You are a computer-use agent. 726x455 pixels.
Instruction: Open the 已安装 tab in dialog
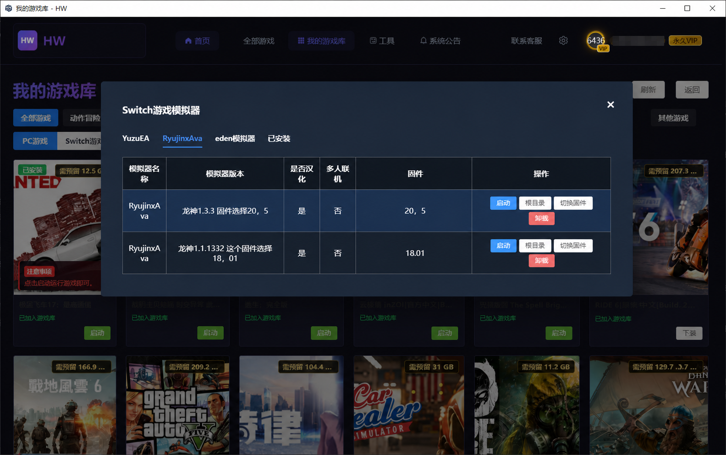pos(279,138)
